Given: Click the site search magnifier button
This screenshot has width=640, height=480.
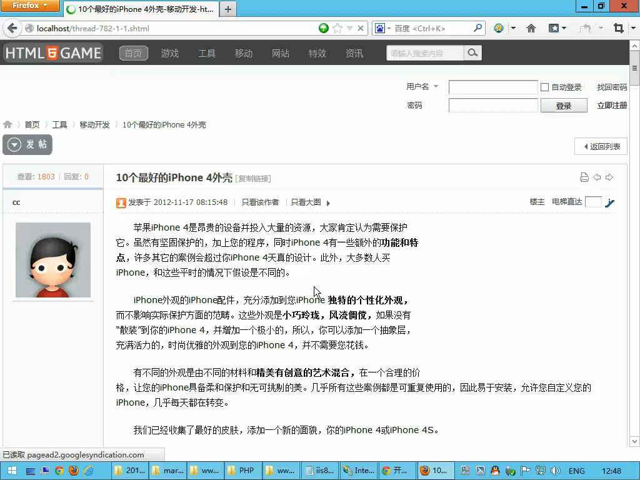Looking at the screenshot, I should [x=473, y=53].
